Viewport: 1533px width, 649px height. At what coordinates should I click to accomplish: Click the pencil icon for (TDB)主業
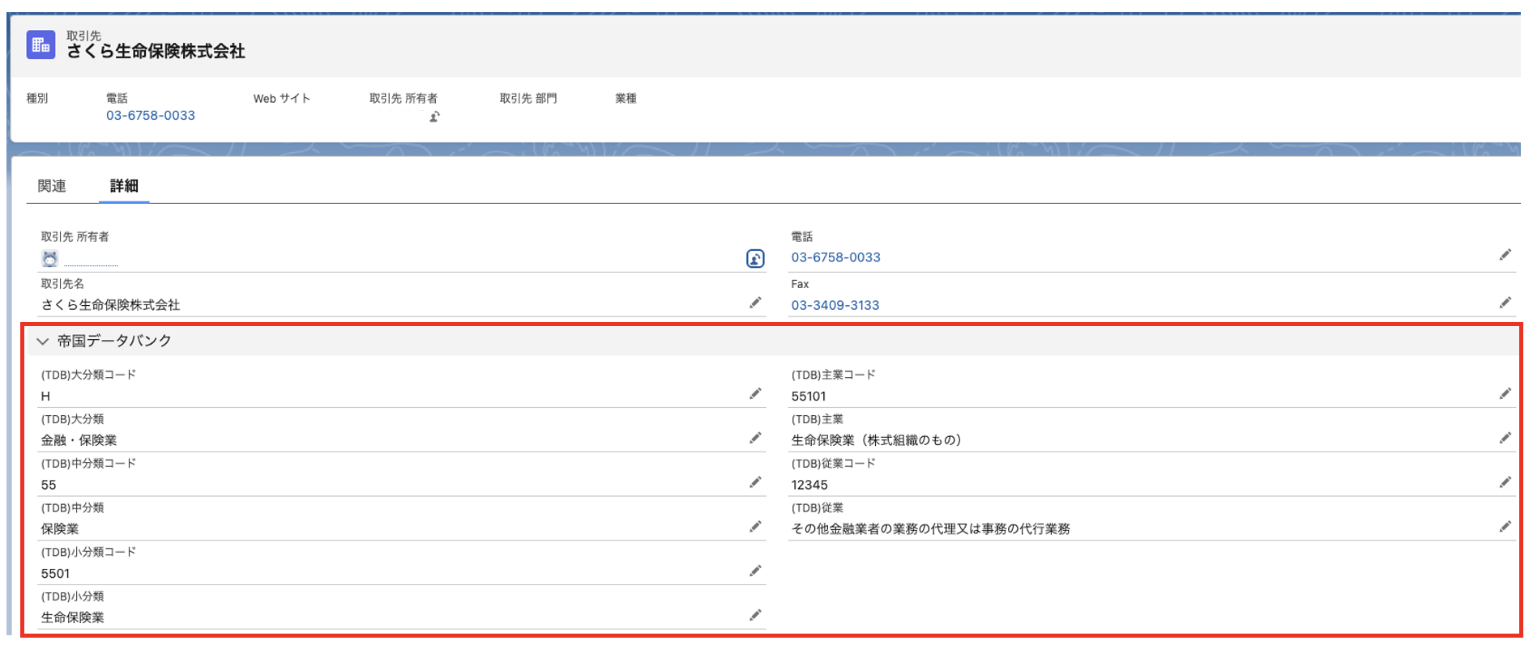(1505, 438)
